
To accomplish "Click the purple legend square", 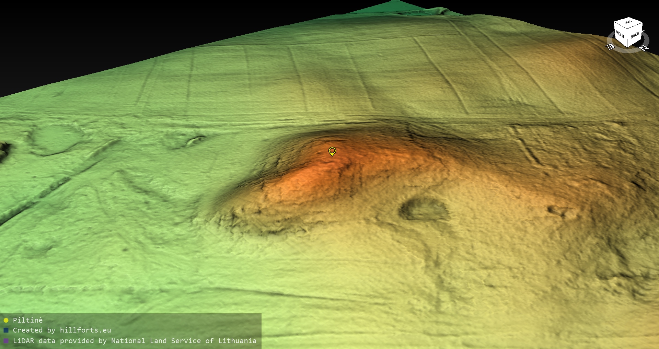I will (6, 341).
